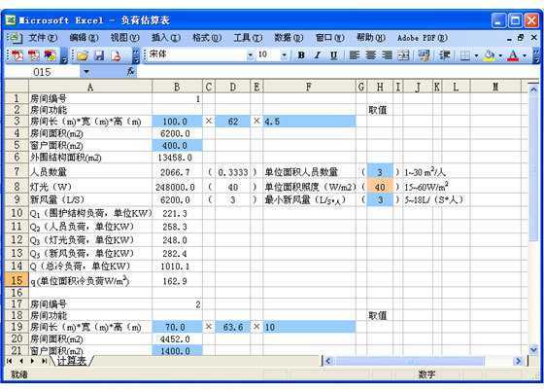Save the workbook with floppy disk icon
544x392 pixels.
pos(99,55)
